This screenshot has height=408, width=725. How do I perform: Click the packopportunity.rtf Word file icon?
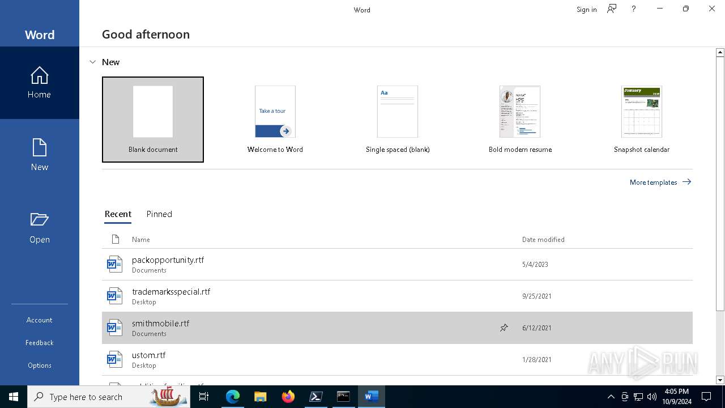tap(114, 264)
